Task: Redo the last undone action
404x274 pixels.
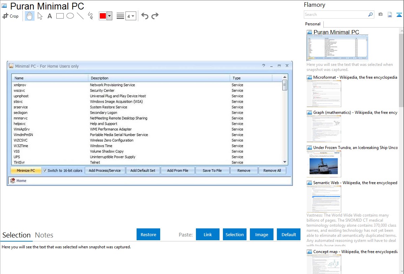Action: click(x=155, y=16)
